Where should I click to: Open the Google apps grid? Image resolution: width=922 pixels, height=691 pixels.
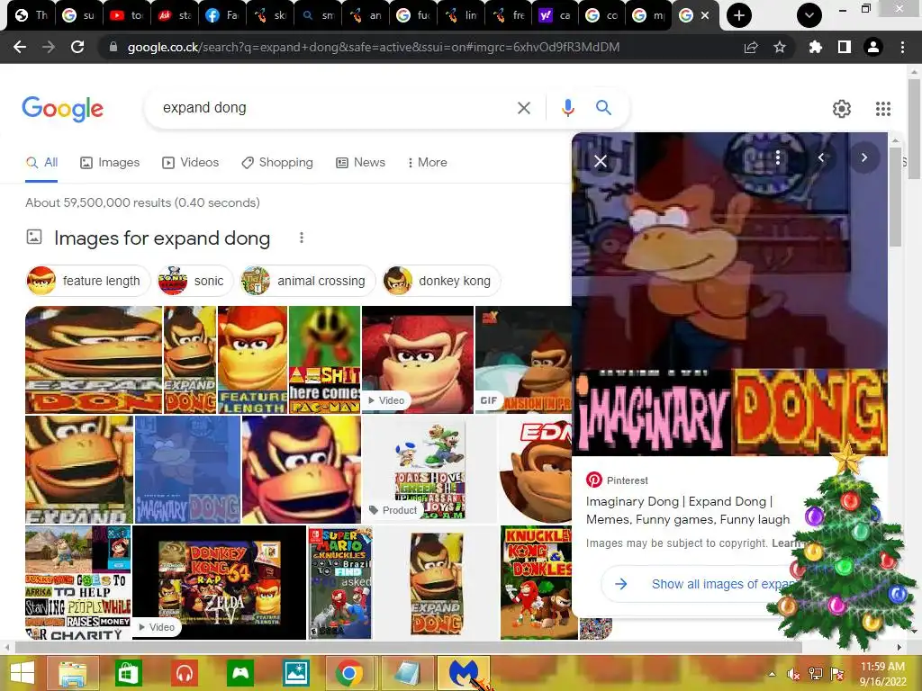883,109
